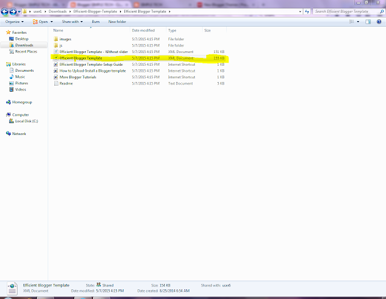Click the Network icon in sidebar
386x299 pixels.
point(8,134)
